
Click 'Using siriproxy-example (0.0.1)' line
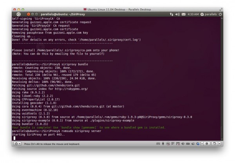(73, 121)
